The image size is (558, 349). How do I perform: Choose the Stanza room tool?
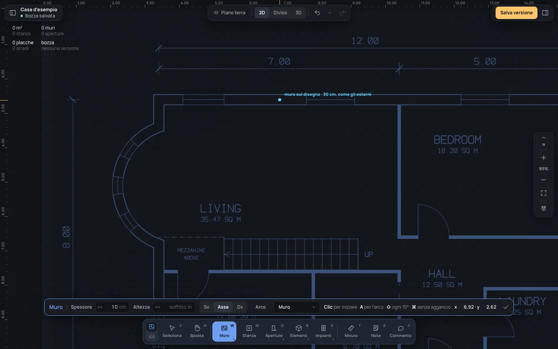[x=249, y=331]
